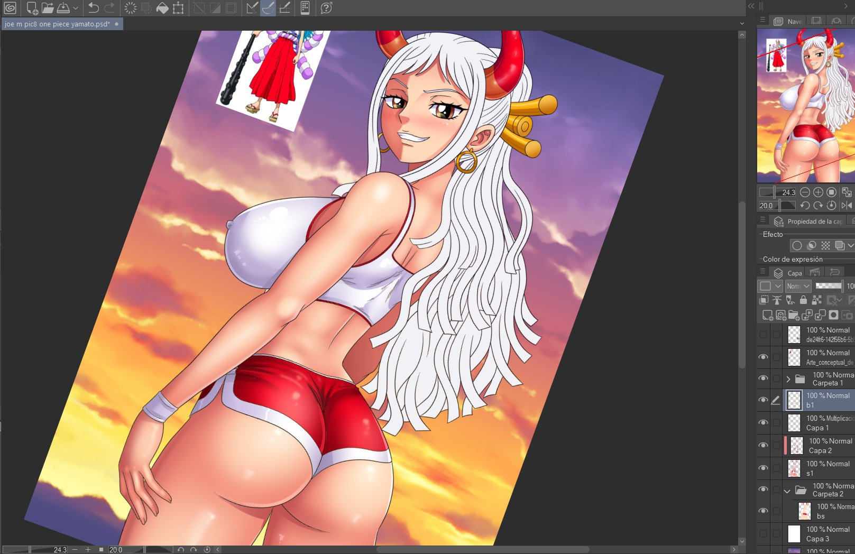Click the Flip Horizontal icon in Navigator
The image size is (855, 554).
pos(846,205)
